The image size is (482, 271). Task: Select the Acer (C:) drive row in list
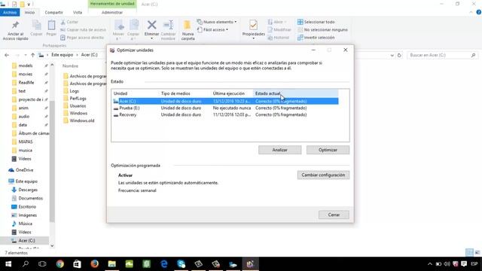[225, 101]
